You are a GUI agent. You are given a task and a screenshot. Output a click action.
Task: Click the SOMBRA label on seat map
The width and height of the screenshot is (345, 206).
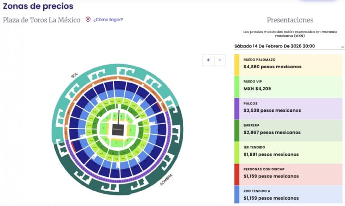click(166, 180)
